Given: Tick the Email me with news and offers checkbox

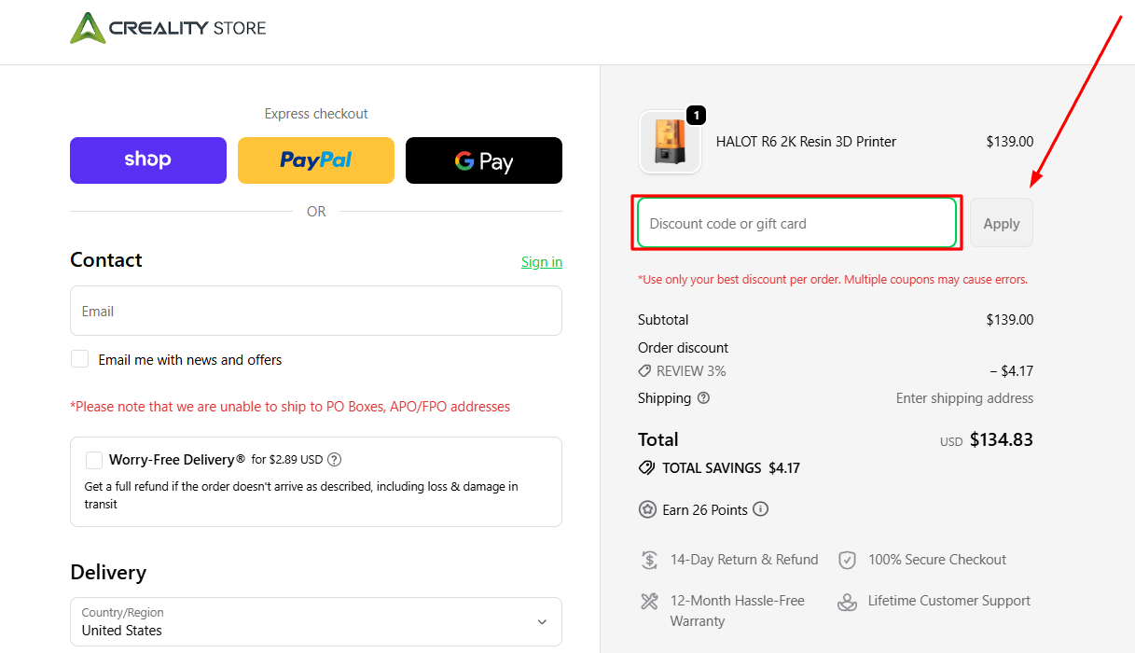Looking at the screenshot, I should 80,359.
